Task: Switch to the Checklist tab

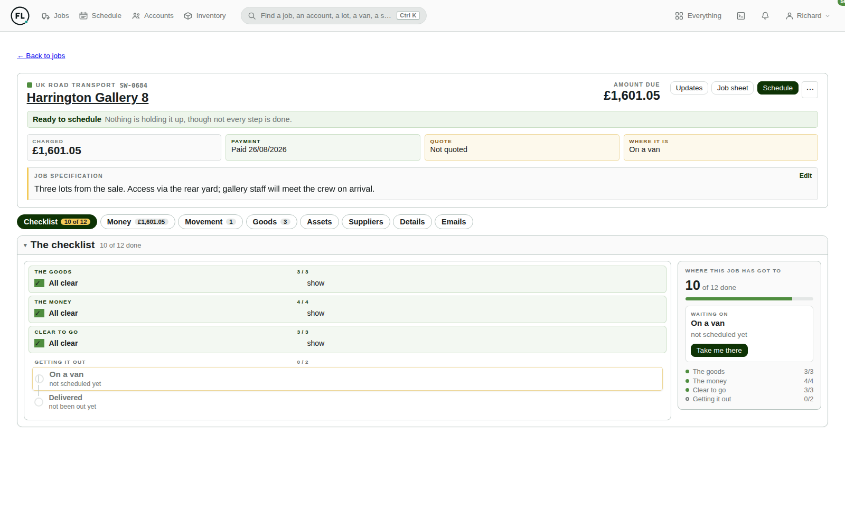Action: click(x=57, y=222)
